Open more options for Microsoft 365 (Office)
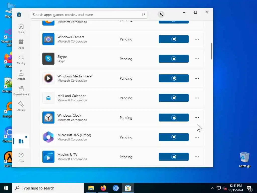The image size is (257, 193). click(197, 137)
